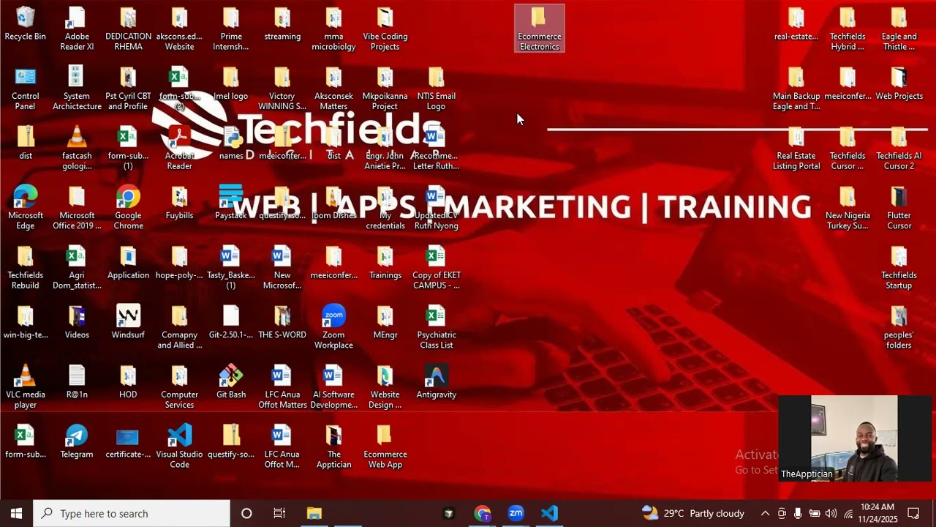Select the Acrobat Reader icon
This screenshot has height=527, width=936.
(179, 149)
